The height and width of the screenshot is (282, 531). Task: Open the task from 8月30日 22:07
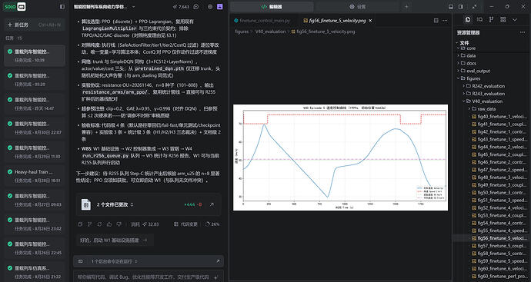(x=35, y=128)
